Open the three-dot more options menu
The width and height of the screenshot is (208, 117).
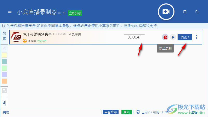pos(196,37)
